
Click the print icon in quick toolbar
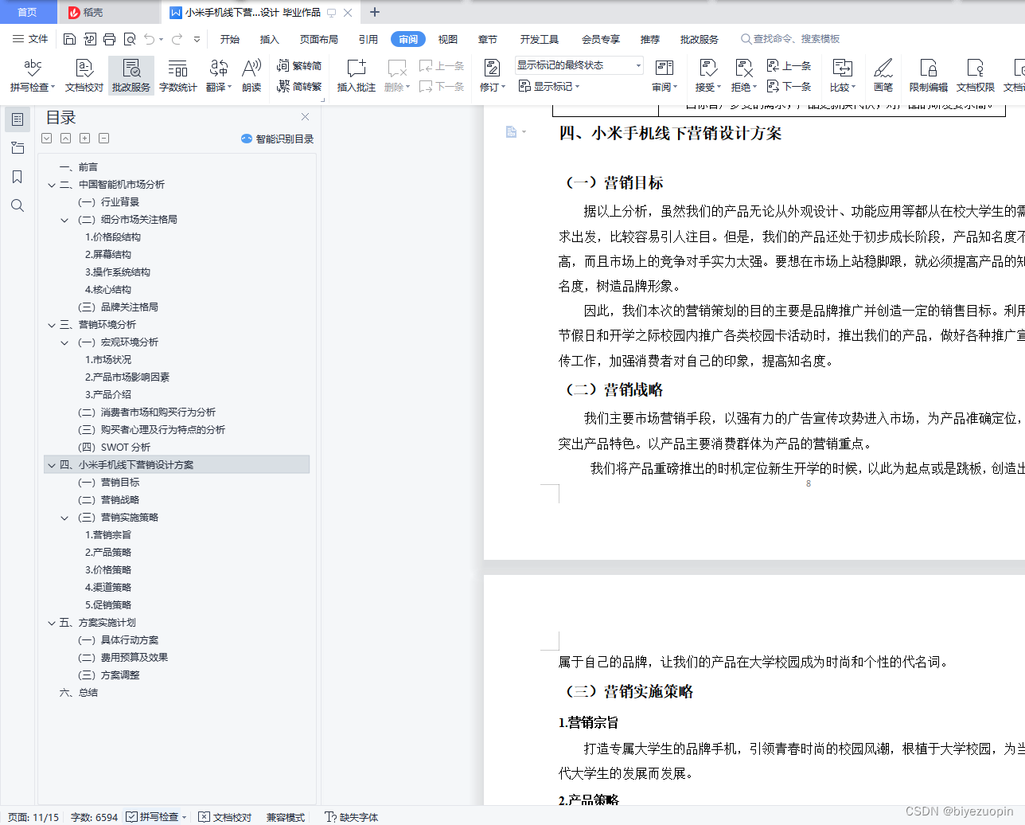point(110,39)
